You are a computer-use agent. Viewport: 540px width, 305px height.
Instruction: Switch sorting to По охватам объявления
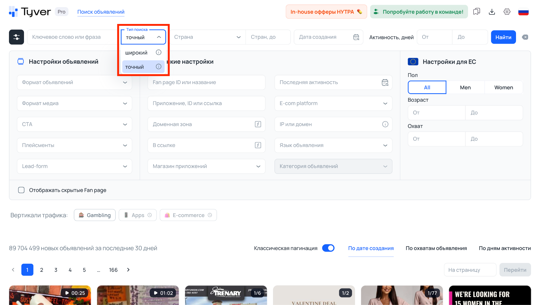click(x=436, y=248)
